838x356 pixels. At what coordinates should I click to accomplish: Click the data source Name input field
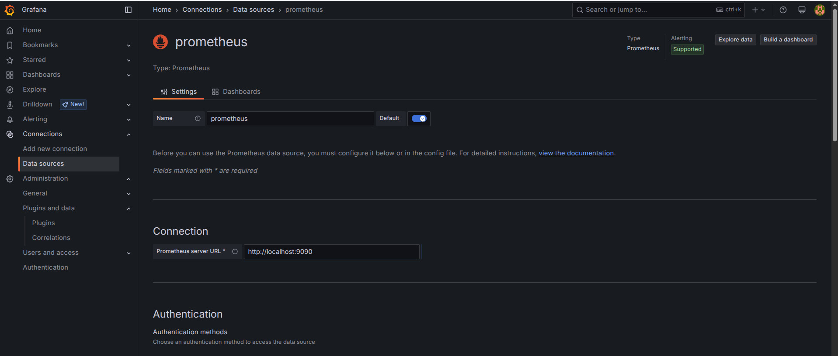pos(290,119)
